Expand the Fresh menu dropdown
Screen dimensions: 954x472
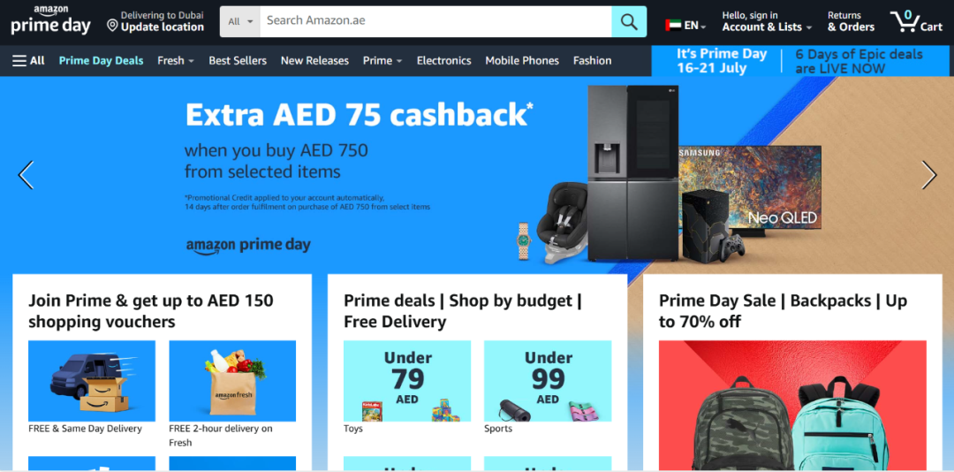175,60
